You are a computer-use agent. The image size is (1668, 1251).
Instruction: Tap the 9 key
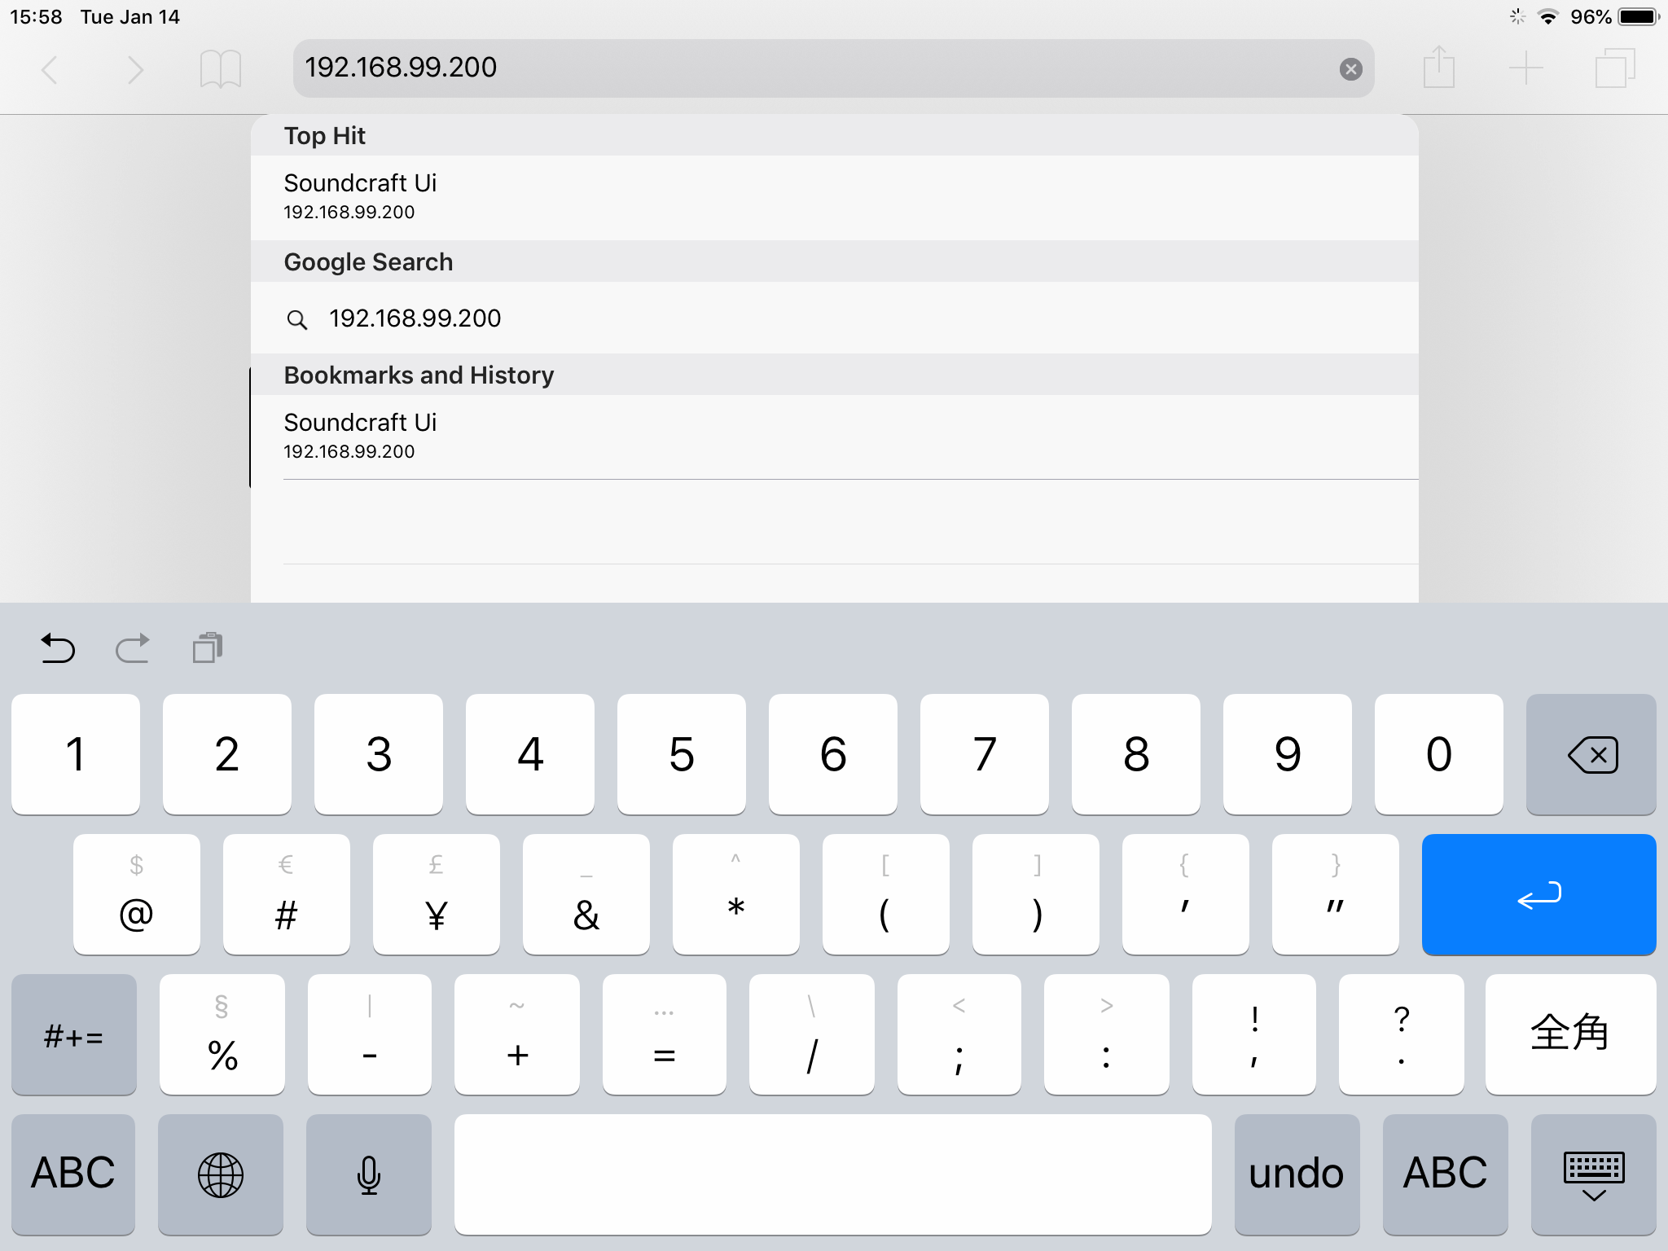pos(1288,754)
